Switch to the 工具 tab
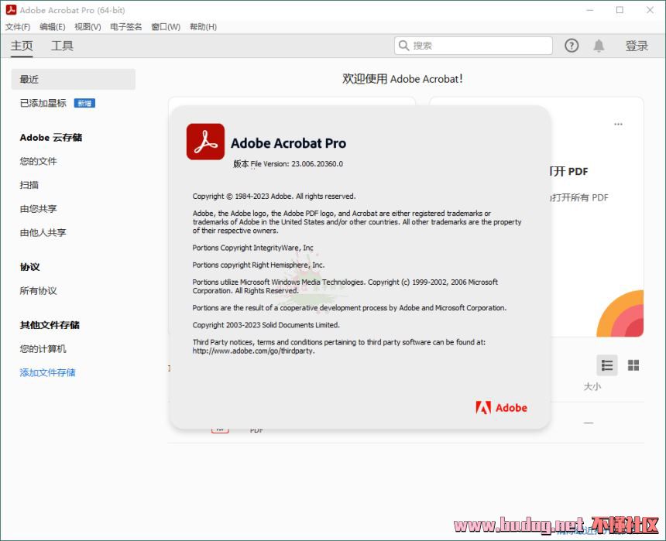 pos(62,46)
